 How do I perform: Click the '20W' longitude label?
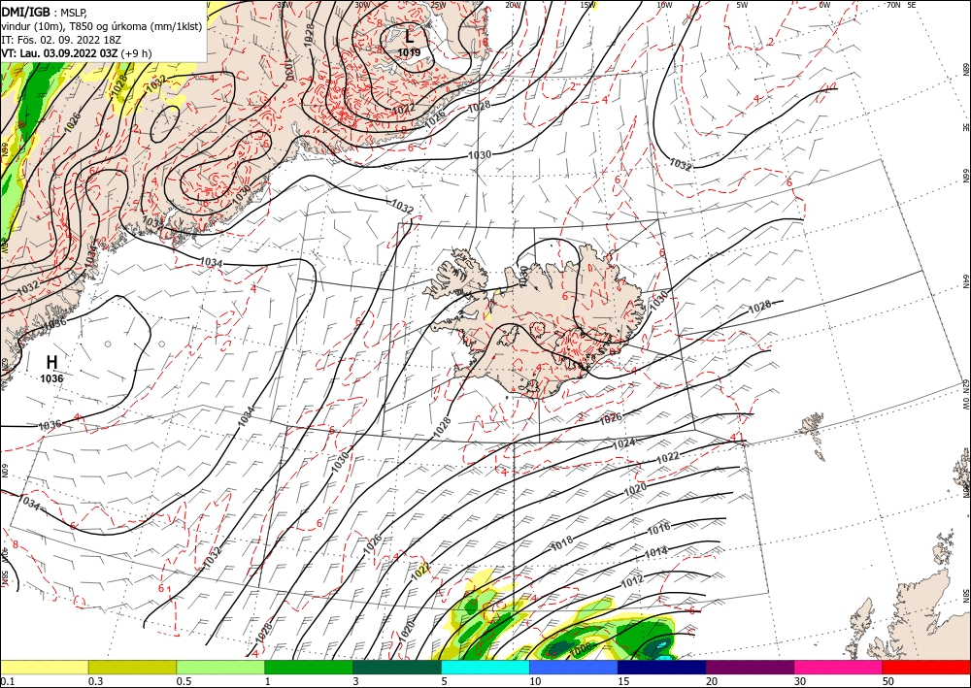click(513, 5)
